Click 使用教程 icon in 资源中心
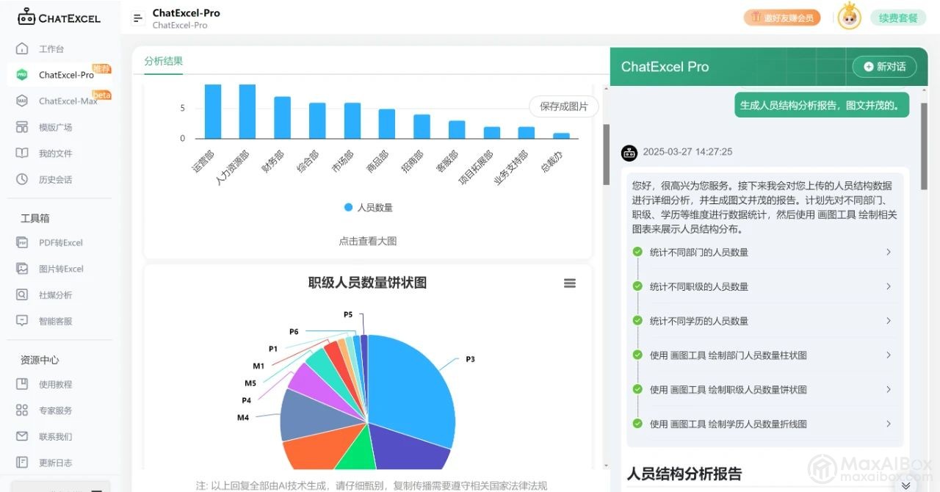 [22, 384]
